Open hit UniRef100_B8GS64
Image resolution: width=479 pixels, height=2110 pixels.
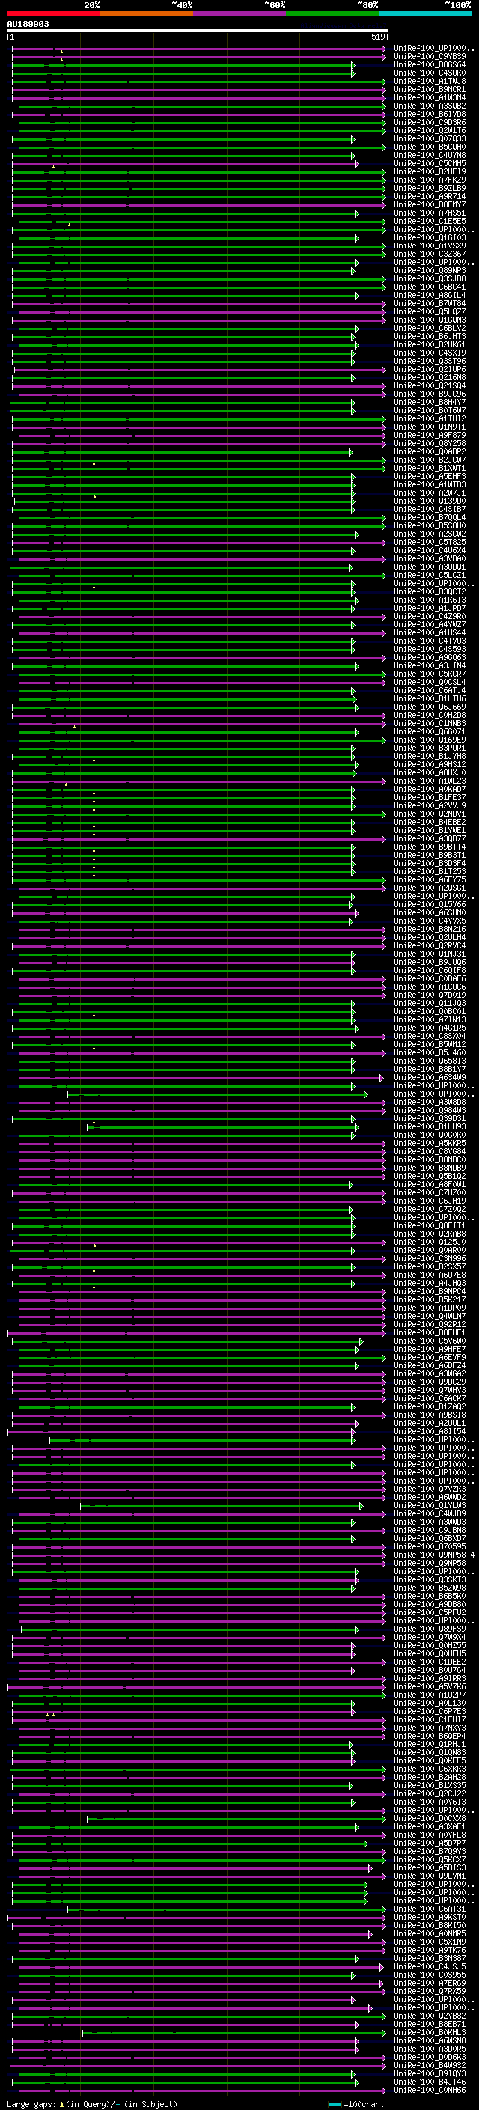[430, 64]
